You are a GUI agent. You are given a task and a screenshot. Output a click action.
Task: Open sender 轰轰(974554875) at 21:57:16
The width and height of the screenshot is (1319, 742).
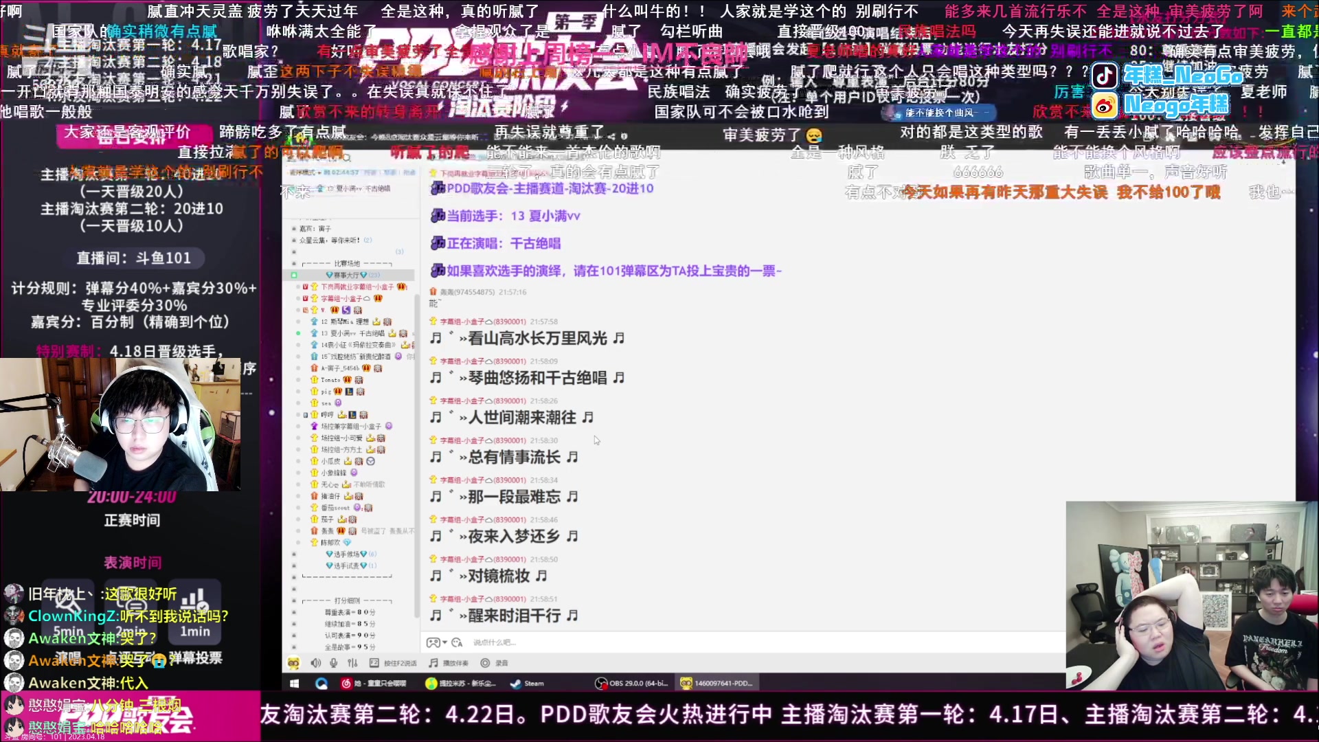coord(467,292)
